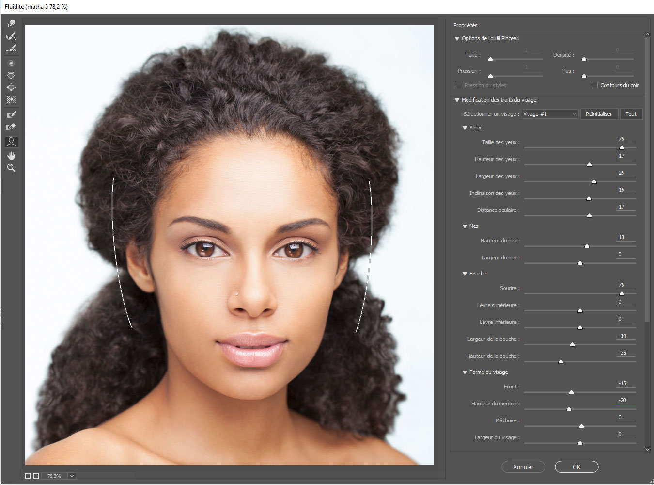Image resolution: width=654 pixels, height=485 pixels.
Task: Toggle the Pression du stylet checkbox
Action: pyautogui.click(x=459, y=85)
